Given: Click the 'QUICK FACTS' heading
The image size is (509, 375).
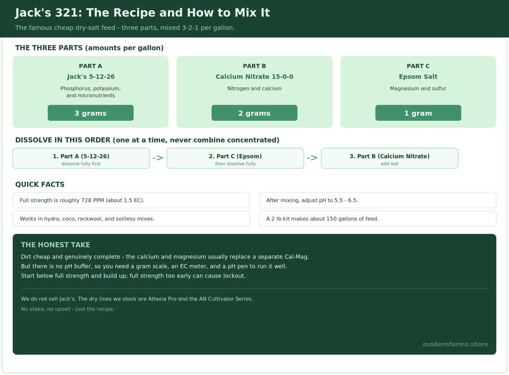Looking at the screenshot, I should 40,184.
